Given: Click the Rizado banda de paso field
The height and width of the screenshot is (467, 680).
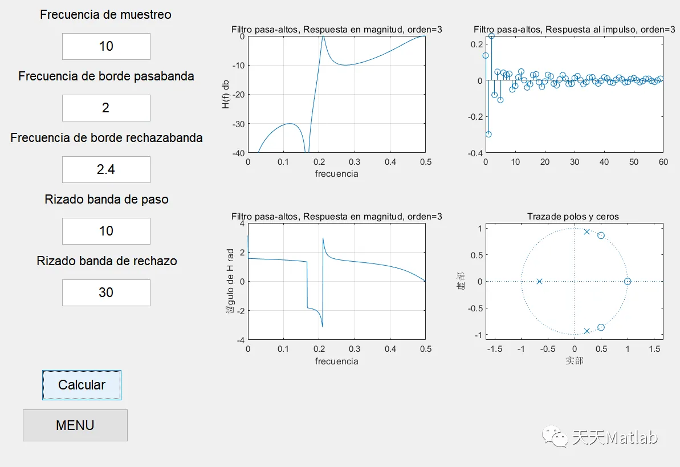Looking at the screenshot, I should point(106,231).
